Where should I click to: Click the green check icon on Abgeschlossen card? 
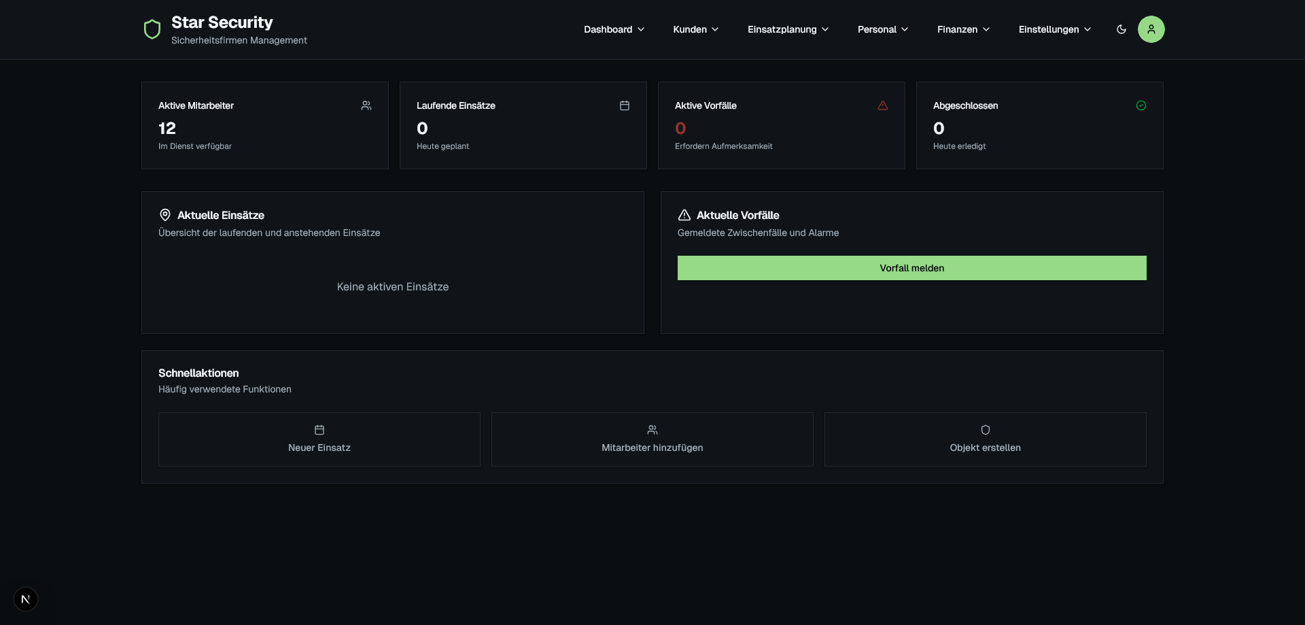(x=1141, y=105)
